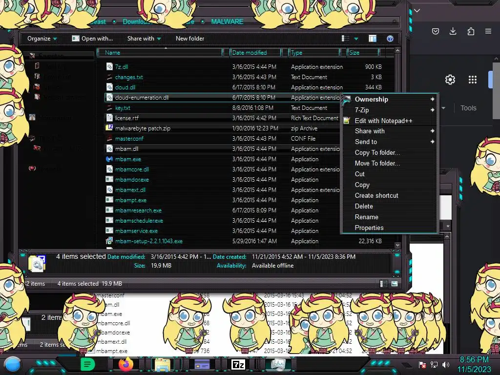Select the cloud.dll file icon
Viewport: 500px width, 375px height.
pos(109,87)
